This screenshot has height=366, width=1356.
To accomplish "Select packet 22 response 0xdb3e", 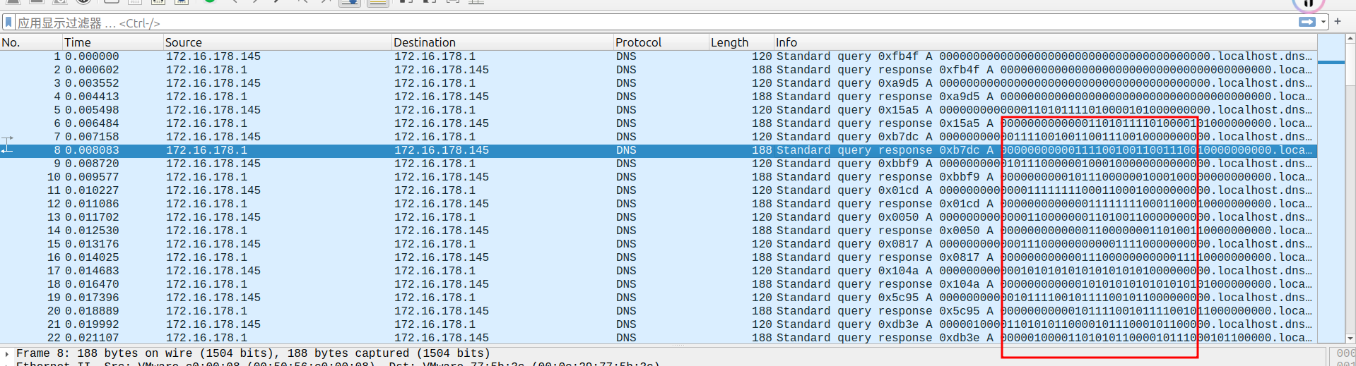I will pos(283,338).
